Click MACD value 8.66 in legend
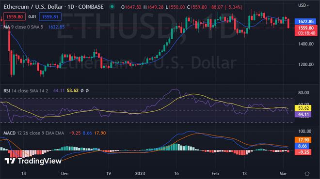 point(87,133)
